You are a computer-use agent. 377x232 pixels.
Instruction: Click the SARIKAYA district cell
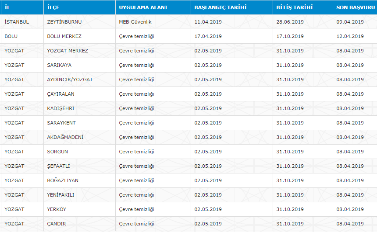(59, 65)
